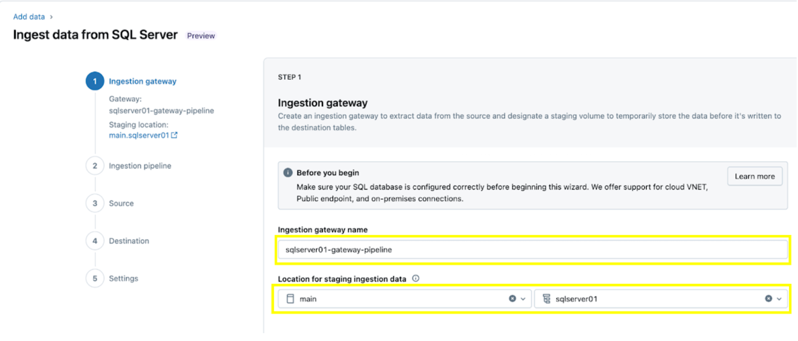This screenshot has width=798, height=341.
Task: Expand the sqlserver01 schema dropdown
Action: (x=779, y=299)
